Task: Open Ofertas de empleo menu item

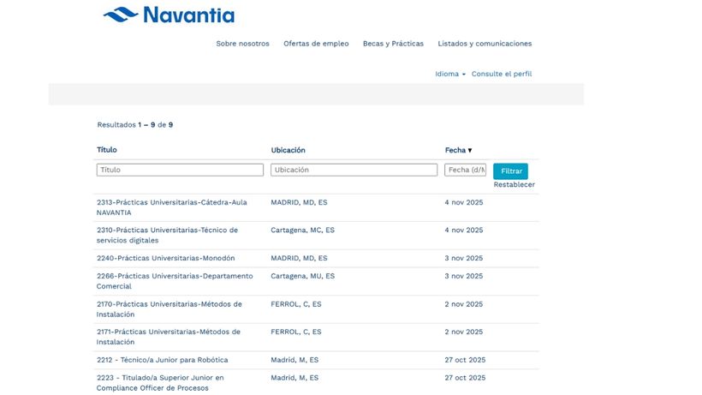Action: click(x=316, y=44)
